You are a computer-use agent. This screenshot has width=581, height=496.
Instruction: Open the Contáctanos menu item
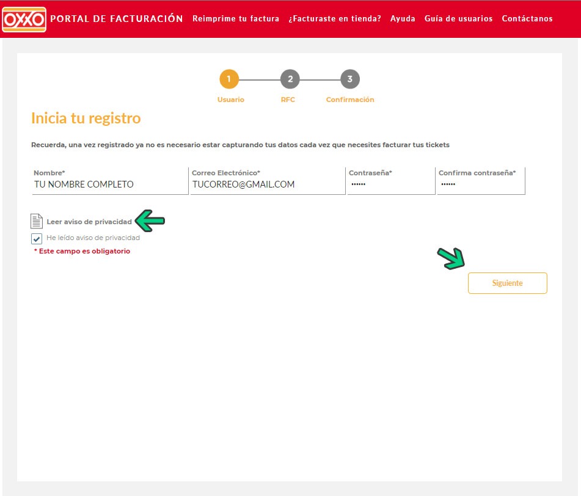point(527,18)
